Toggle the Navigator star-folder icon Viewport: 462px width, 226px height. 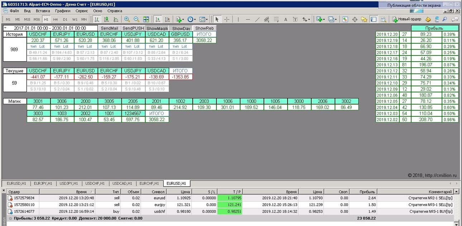pos(364,19)
